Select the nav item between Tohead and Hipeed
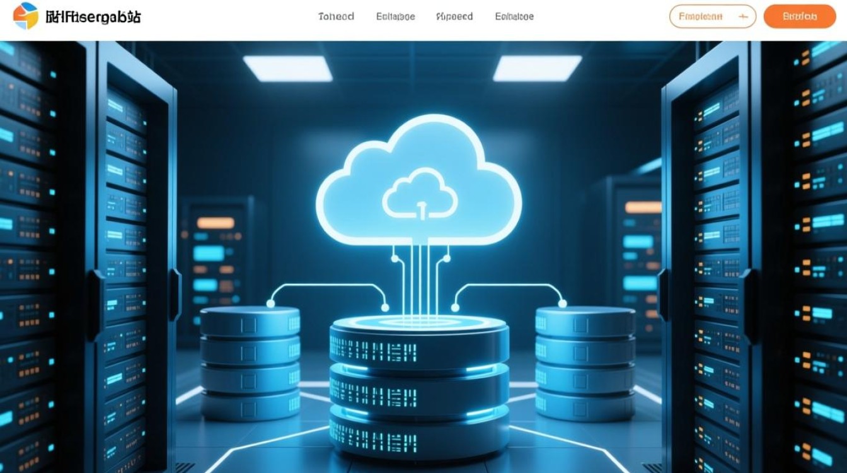The width and height of the screenshot is (847, 473). tap(395, 17)
